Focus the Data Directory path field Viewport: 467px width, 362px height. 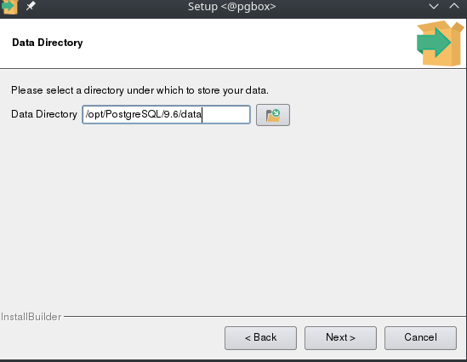[166, 114]
